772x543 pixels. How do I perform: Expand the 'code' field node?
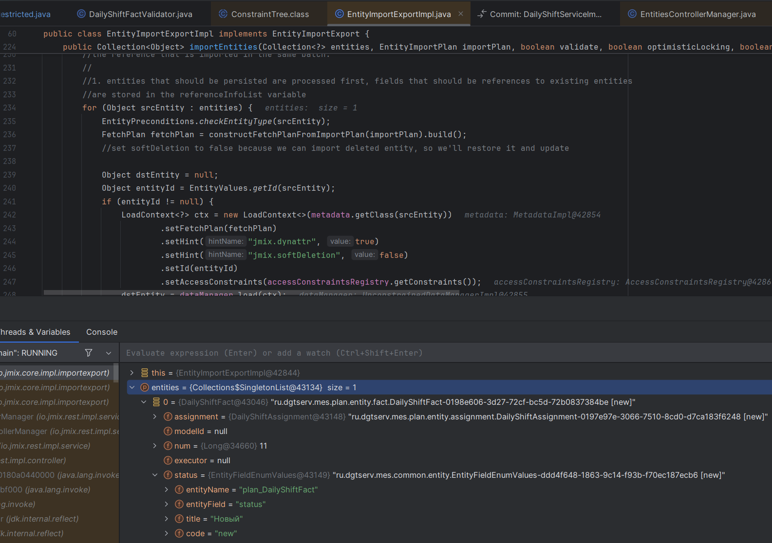pyautogui.click(x=167, y=533)
